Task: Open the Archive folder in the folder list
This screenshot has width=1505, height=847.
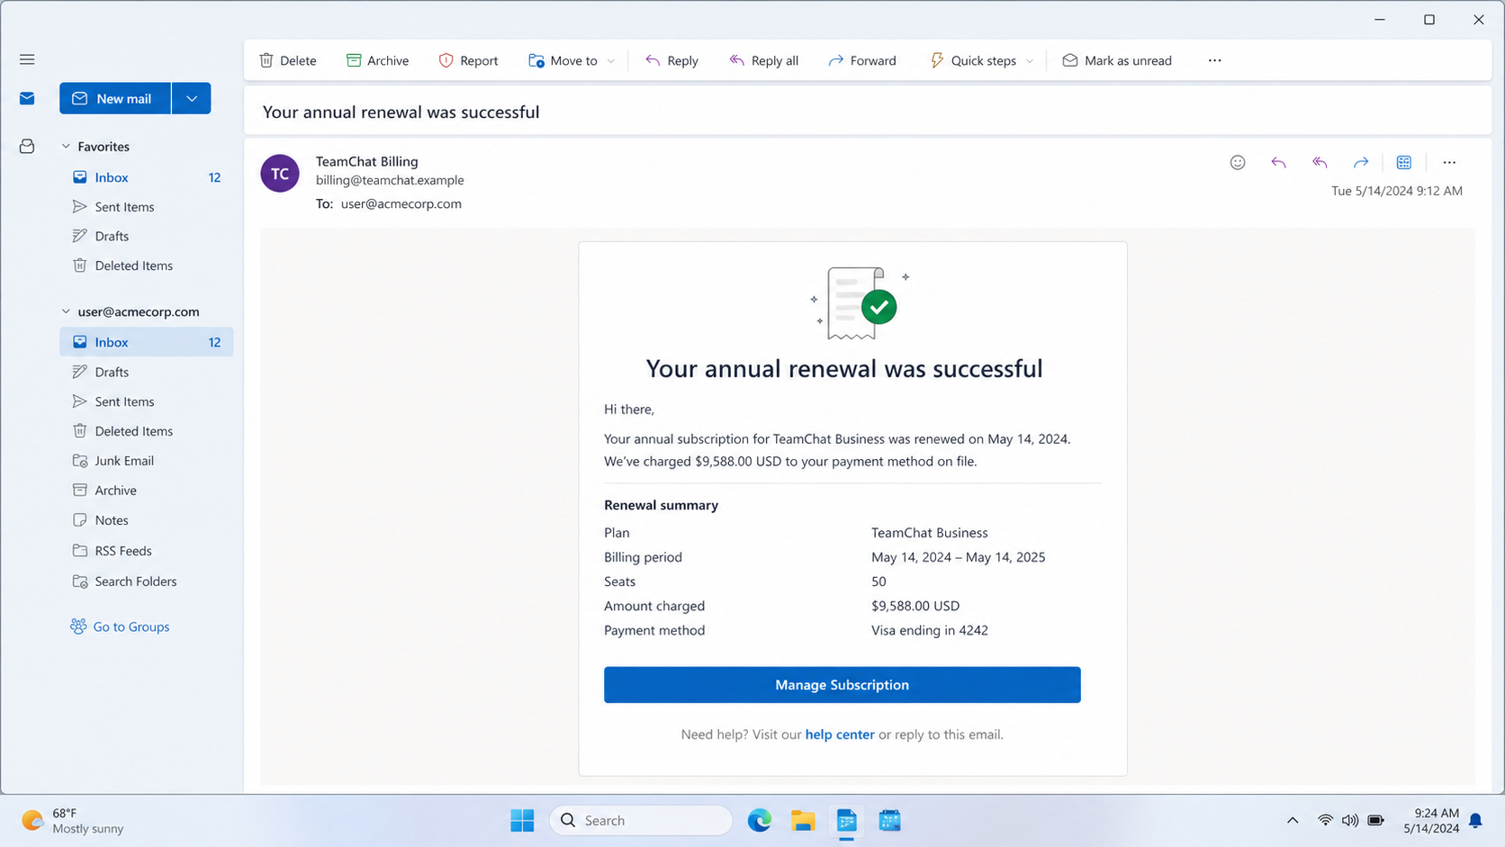Action: (146, 491)
